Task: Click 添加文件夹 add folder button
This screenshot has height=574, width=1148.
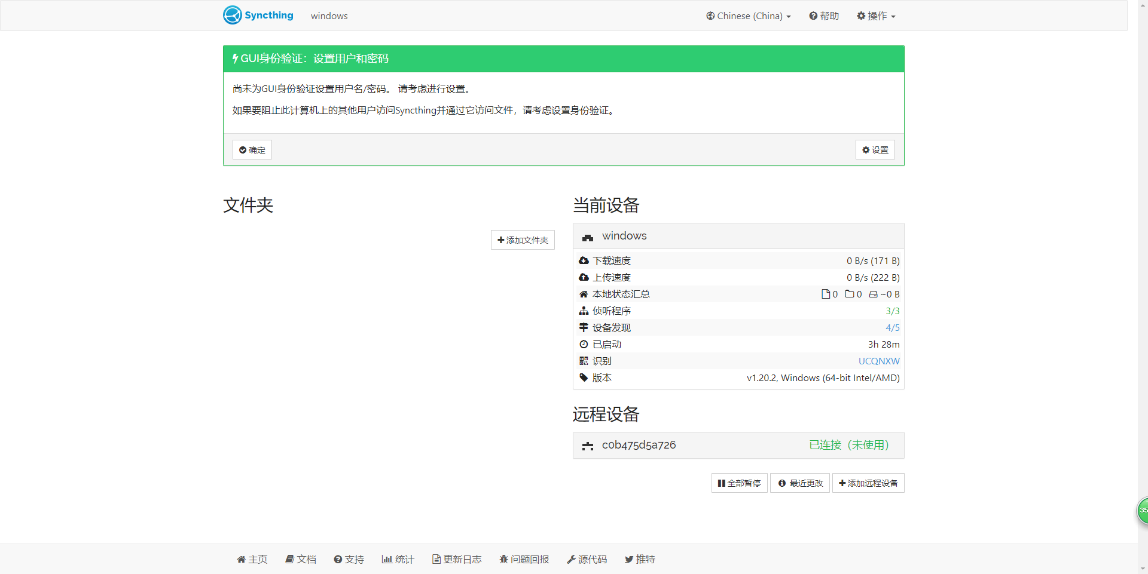Action: [523, 240]
